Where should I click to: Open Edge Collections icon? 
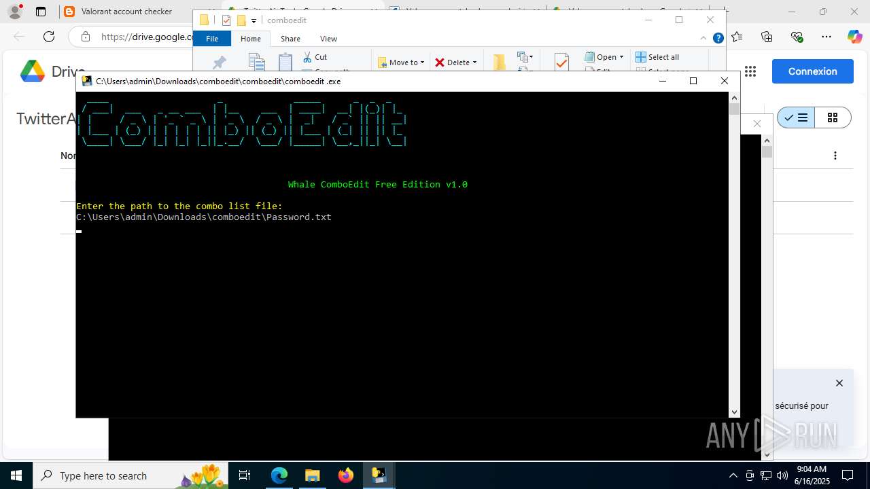point(767,37)
